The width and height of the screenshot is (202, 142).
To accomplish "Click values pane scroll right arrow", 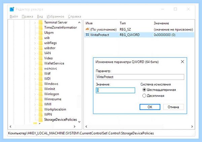I will tap(192, 126).
